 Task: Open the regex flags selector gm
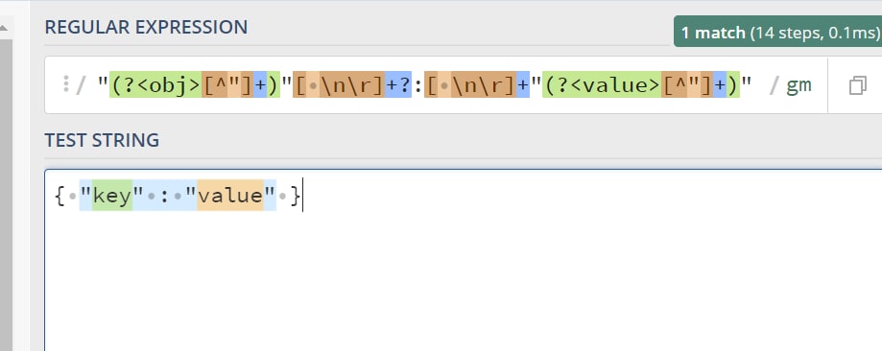pyautogui.click(x=799, y=85)
